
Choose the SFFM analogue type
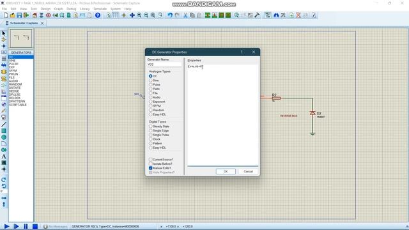pos(151,106)
